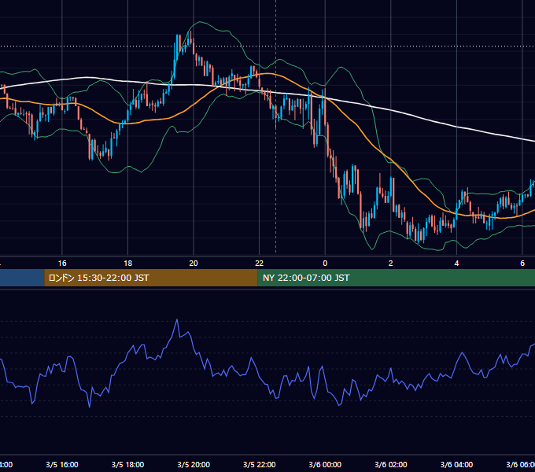Click the 22 hour label on the axis
This screenshot has width=535, height=472.
pos(260,264)
